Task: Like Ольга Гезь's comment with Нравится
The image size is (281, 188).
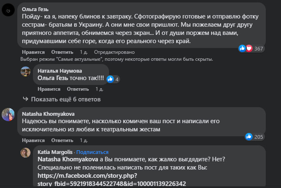Action: coord(33,52)
